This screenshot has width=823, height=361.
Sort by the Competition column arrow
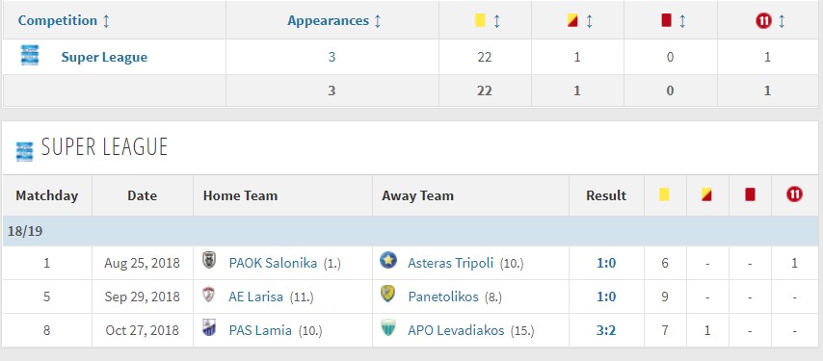click(x=106, y=21)
